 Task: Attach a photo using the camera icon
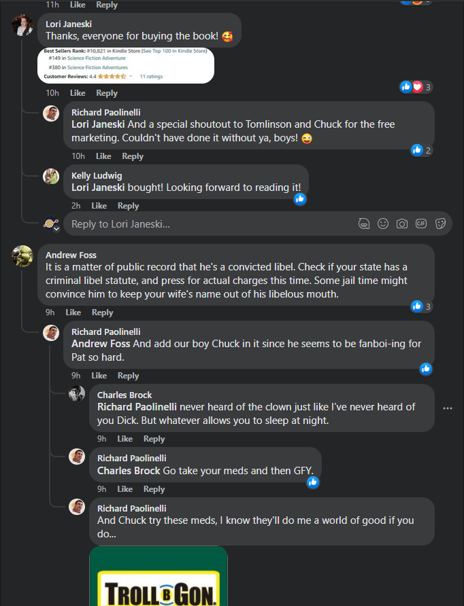point(402,224)
